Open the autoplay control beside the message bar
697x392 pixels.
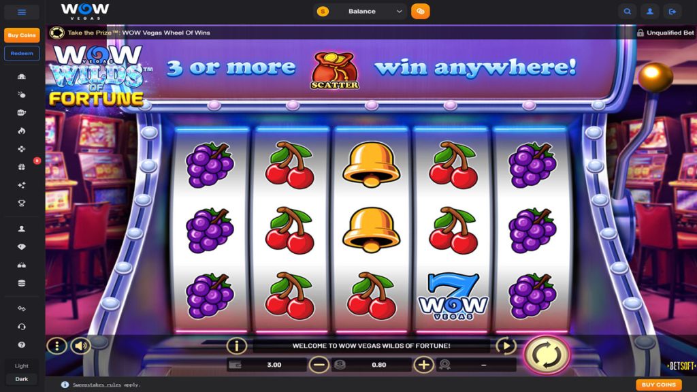pyautogui.click(x=506, y=345)
